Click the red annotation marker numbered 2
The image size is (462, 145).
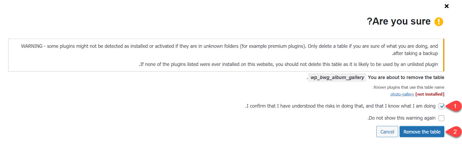coord(455,132)
